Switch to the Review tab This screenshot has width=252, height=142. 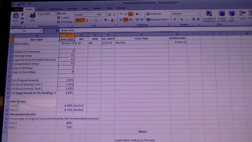coord(97,8)
